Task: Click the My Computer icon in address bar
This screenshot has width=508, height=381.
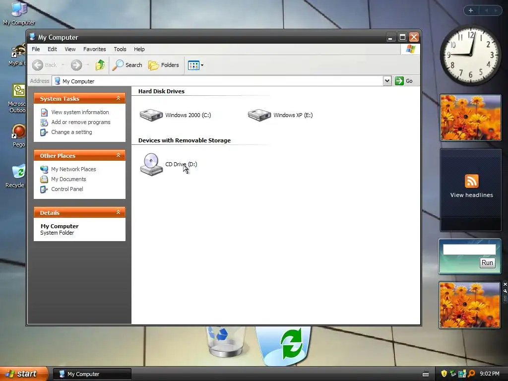Action: [x=58, y=81]
